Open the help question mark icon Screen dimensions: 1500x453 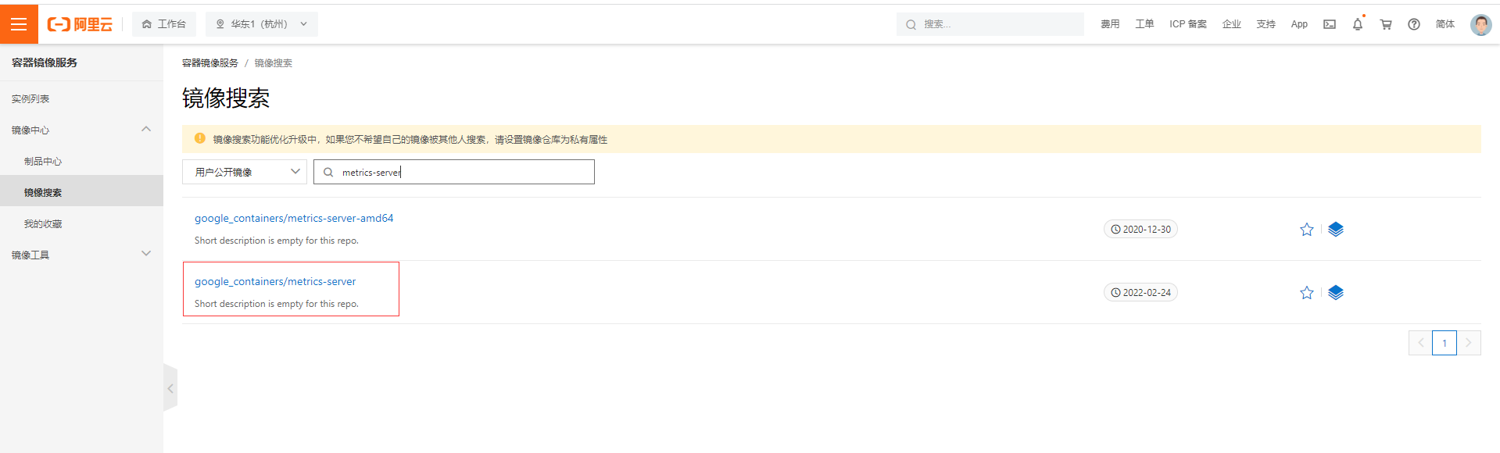1414,24
